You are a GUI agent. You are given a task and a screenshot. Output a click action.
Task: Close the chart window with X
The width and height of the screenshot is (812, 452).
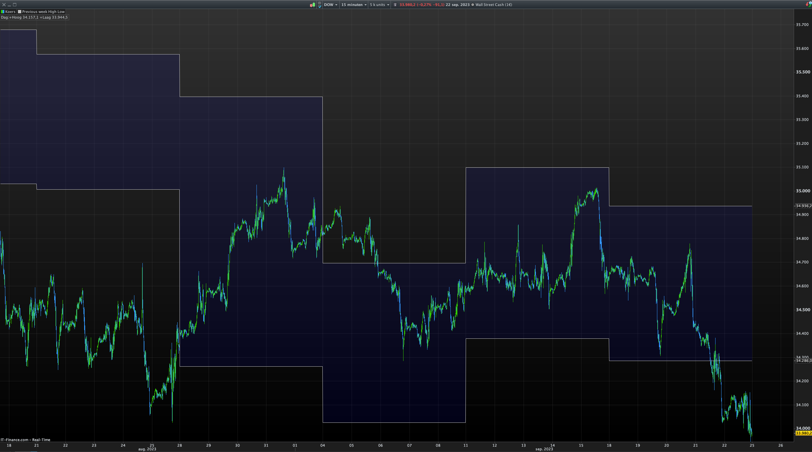coord(4,5)
